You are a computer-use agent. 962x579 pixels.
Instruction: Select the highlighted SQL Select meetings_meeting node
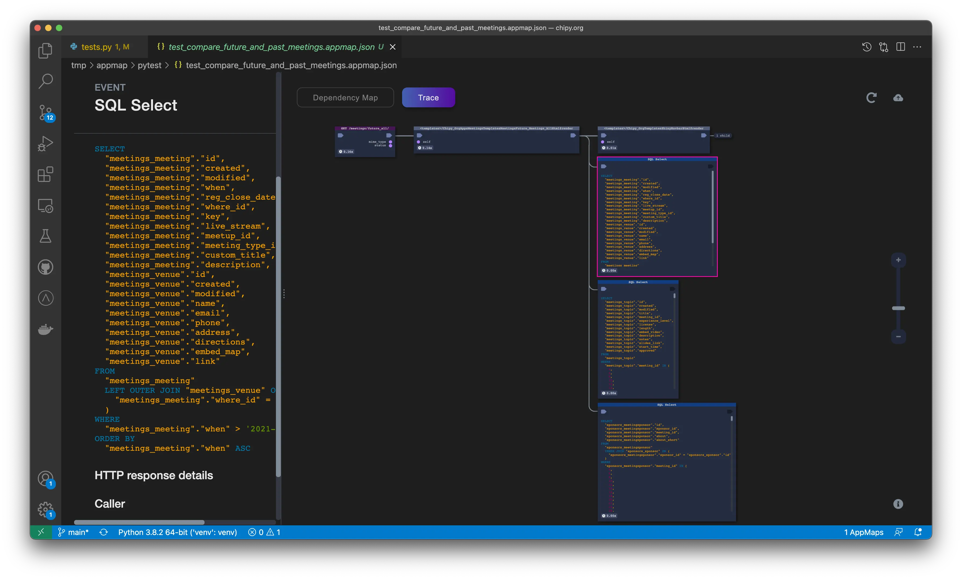tap(657, 217)
